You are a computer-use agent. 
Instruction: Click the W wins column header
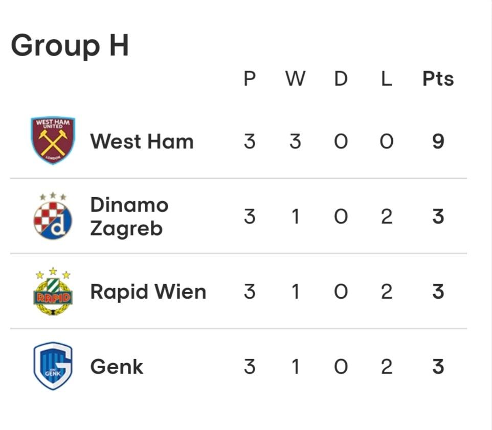click(x=295, y=79)
